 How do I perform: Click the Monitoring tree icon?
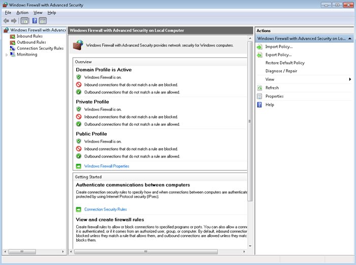pyautogui.click(x=13, y=54)
